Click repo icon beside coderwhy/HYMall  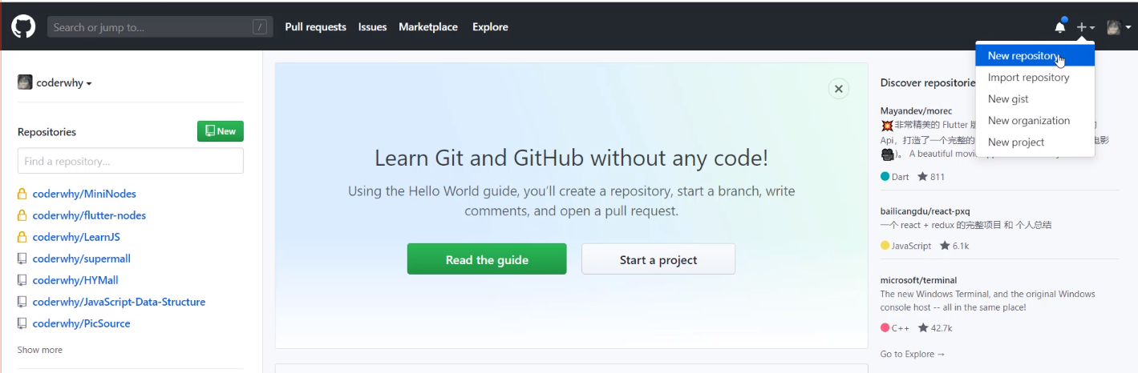point(22,280)
